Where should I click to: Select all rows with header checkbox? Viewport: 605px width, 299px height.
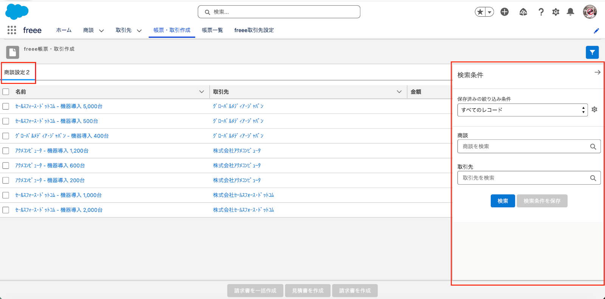click(x=6, y=92)
